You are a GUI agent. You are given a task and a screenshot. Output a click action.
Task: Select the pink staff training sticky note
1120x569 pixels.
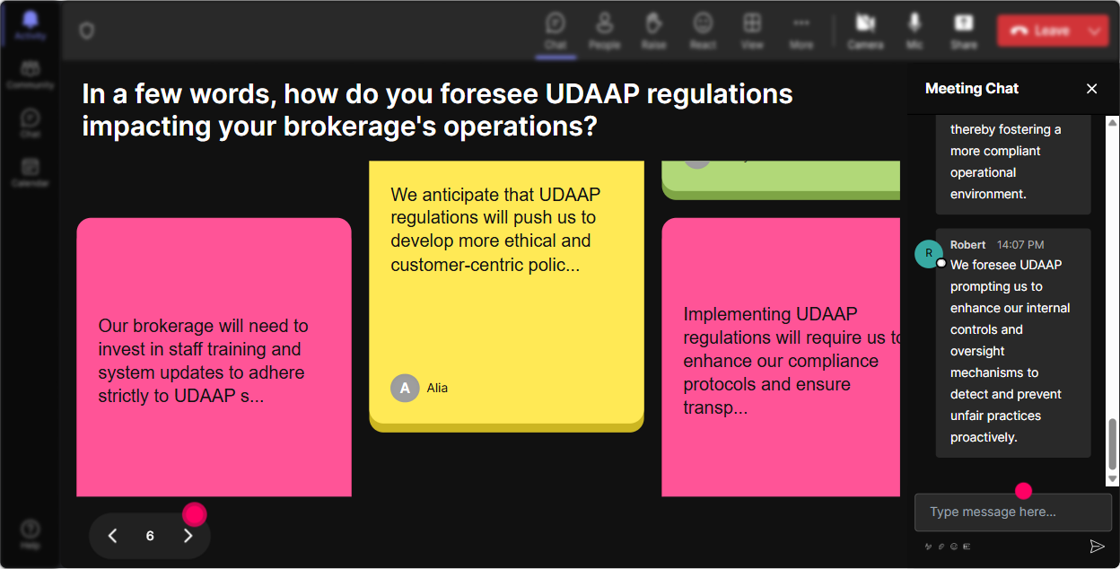point(214,357)
